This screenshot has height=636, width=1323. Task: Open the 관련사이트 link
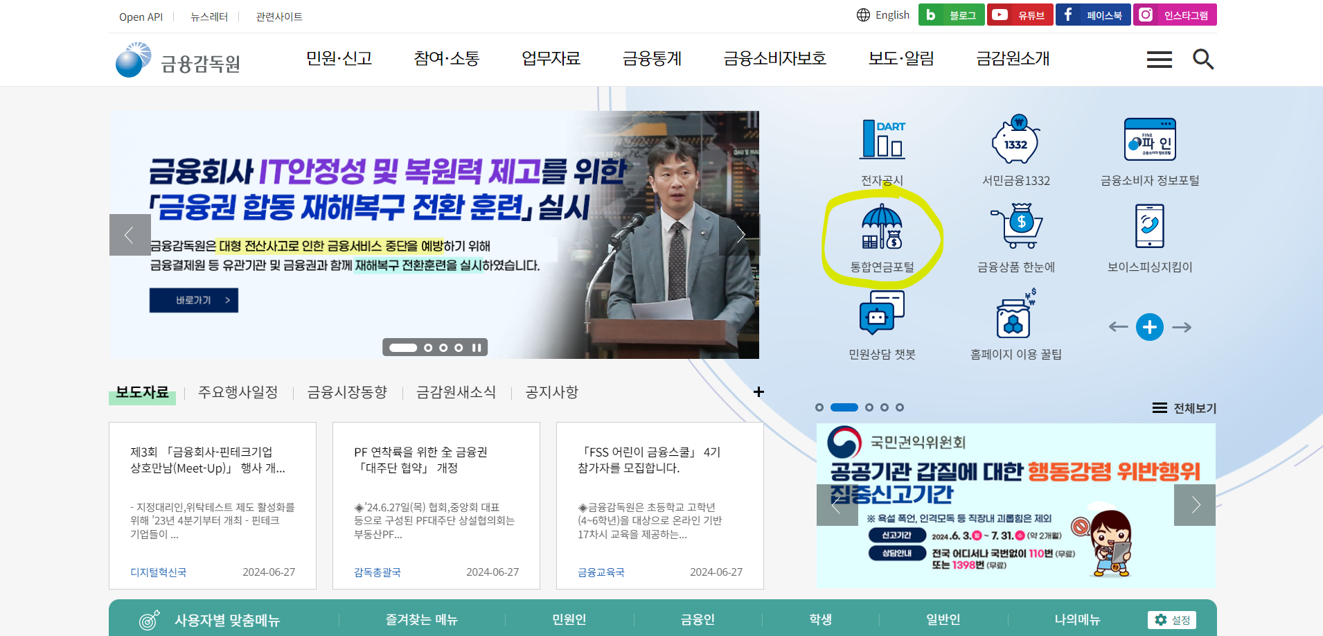(x=279, y=17)
